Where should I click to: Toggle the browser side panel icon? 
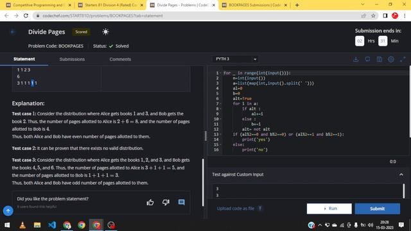tap(385, 15)
